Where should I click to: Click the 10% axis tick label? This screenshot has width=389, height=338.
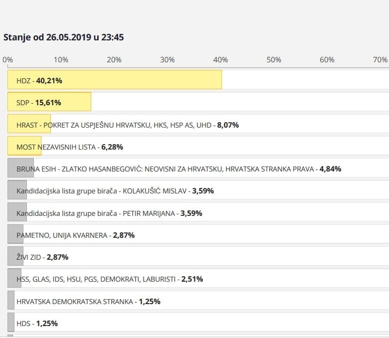(61, 60)
